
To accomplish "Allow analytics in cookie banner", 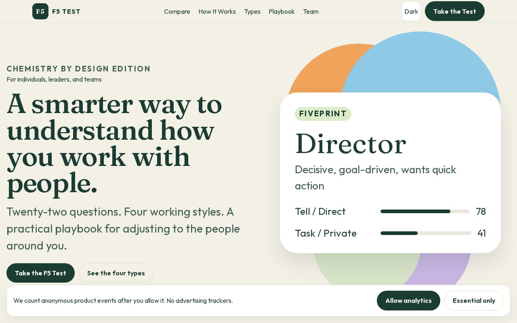I will pos(408,300).
